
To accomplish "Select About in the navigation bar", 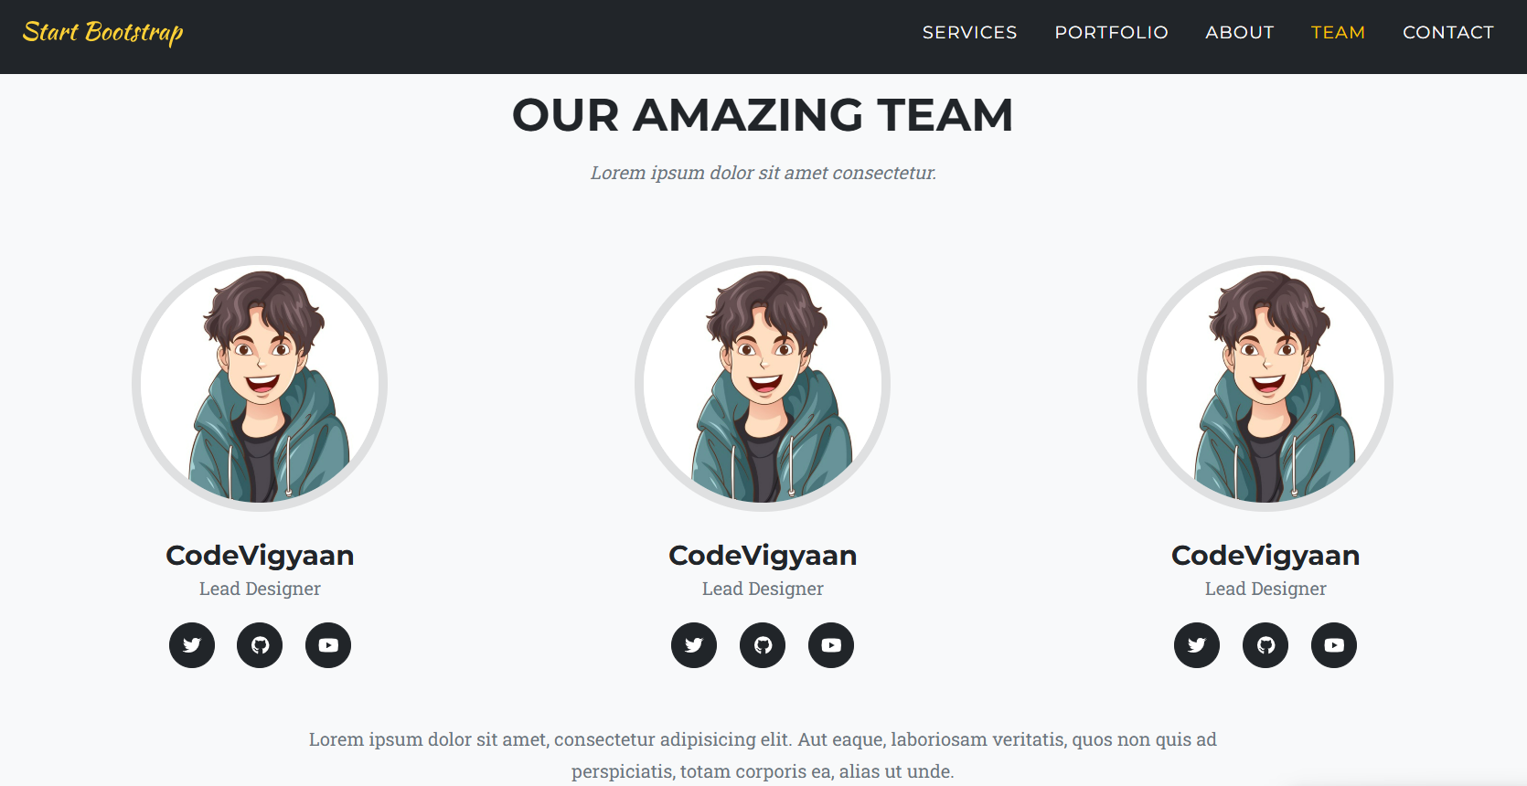I will tap(1239, 33).
